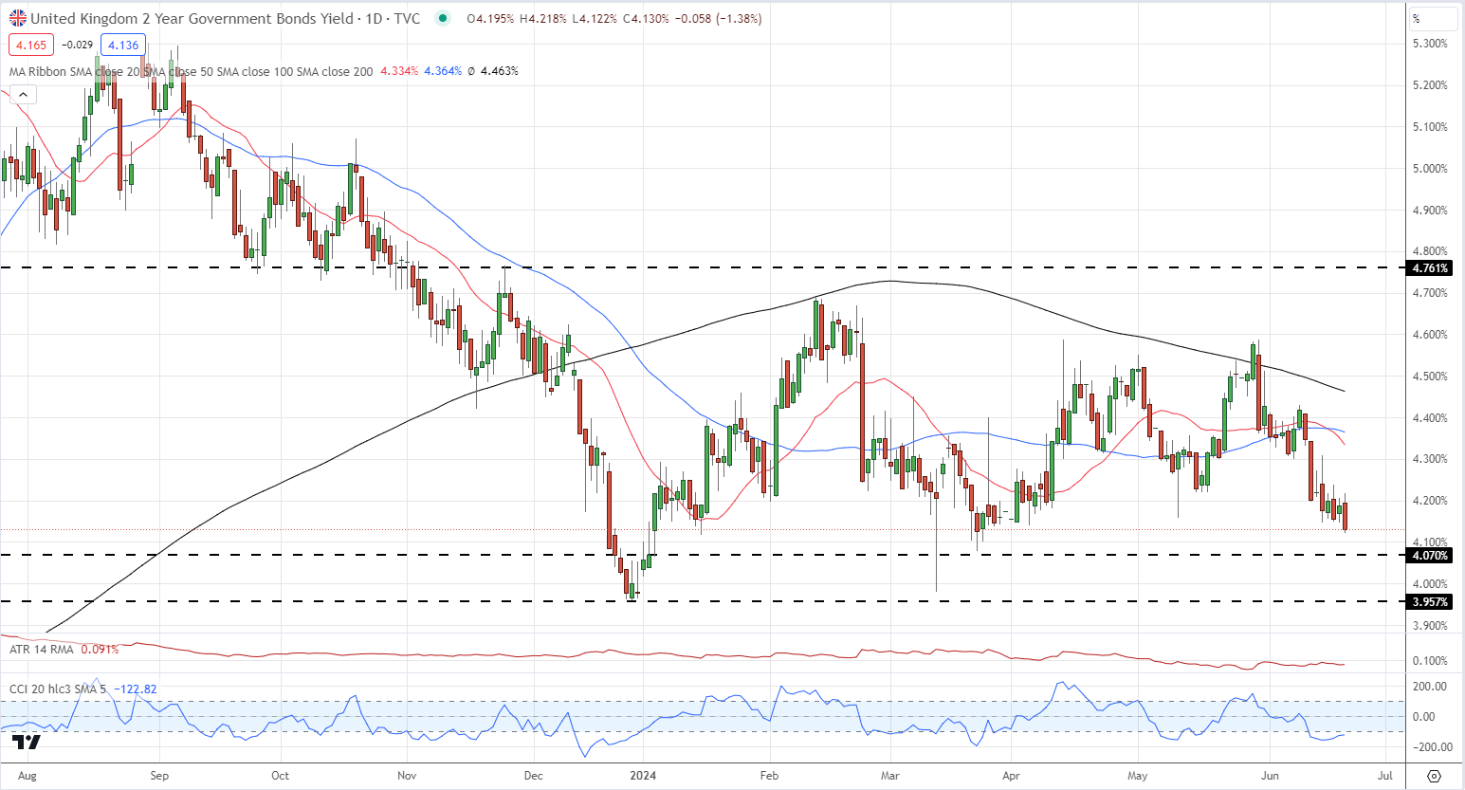Select the 4.070% horizontal line price label

coord(1430,556)
